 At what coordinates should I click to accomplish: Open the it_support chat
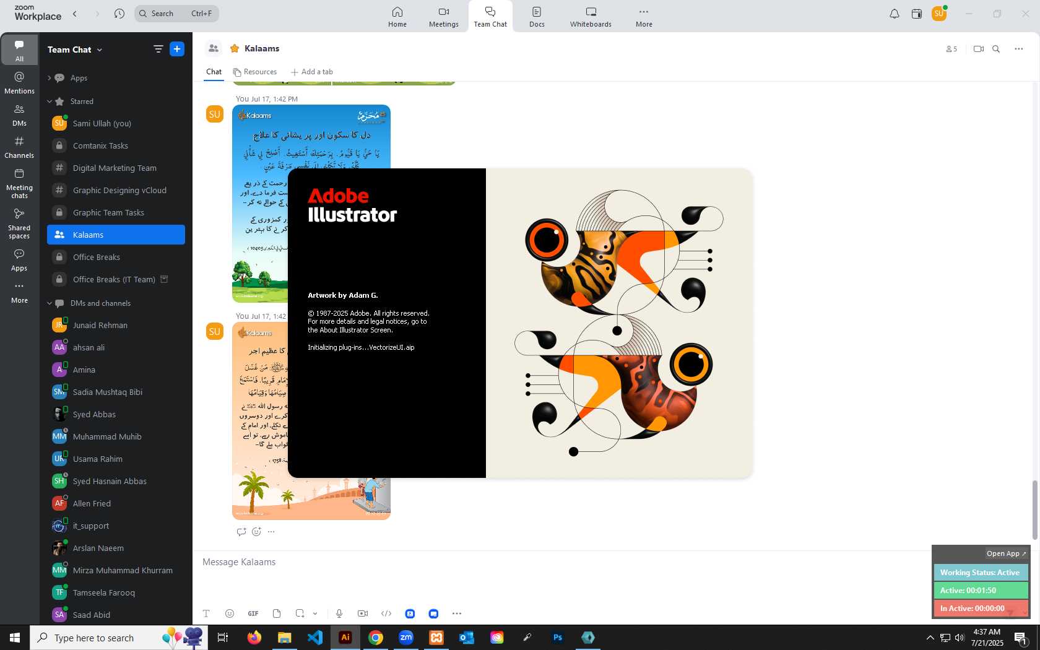point(116,526)
